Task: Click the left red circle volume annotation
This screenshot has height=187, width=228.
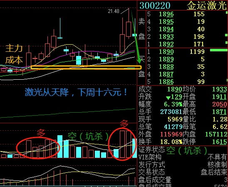Action: pyautogui.click(x=38, y=148)
